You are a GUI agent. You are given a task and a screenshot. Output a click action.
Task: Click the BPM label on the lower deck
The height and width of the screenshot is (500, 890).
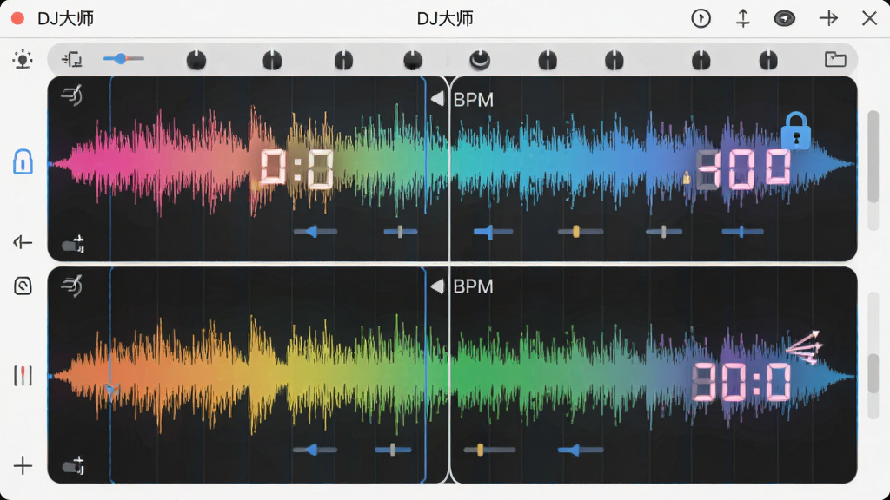tap(474, 286)
